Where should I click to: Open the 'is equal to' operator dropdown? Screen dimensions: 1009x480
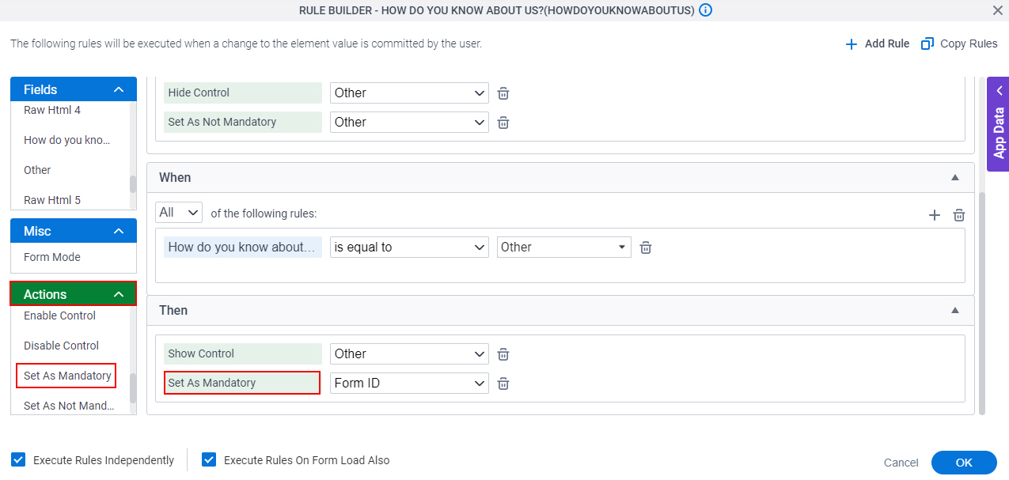[x=409, y=247]
